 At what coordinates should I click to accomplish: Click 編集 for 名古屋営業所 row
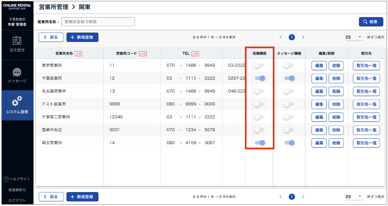click(319, 91)
